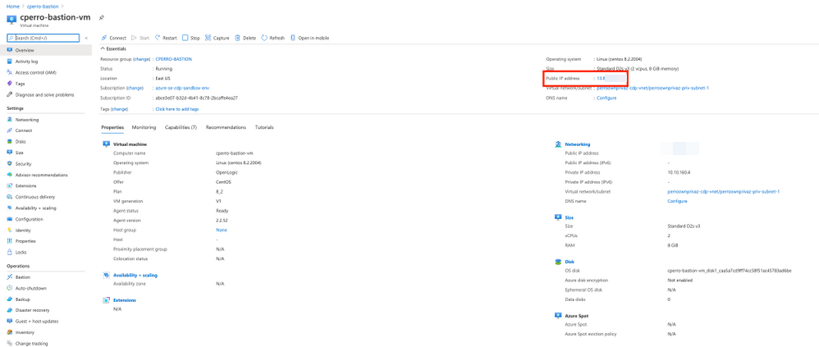The image size is (819, 347).
Task: Open the Networking heading link in properties
Action: pyautogui.click(x=578, y=144)
